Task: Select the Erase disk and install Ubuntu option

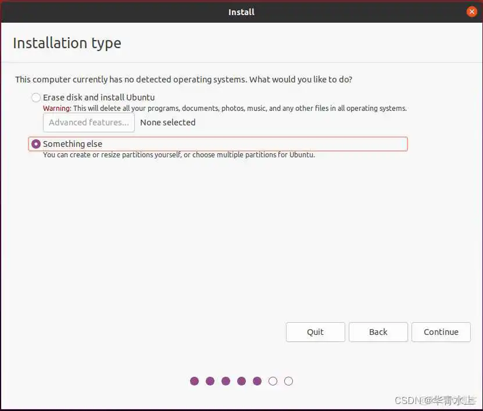Action: (x=36, y=98)
